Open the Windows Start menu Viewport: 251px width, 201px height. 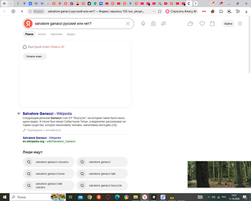[x=5, y=197]
